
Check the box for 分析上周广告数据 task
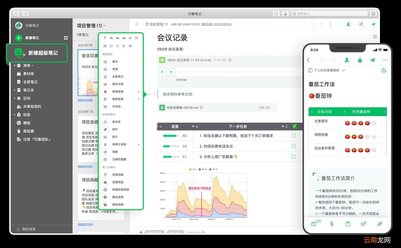(293, 156)
